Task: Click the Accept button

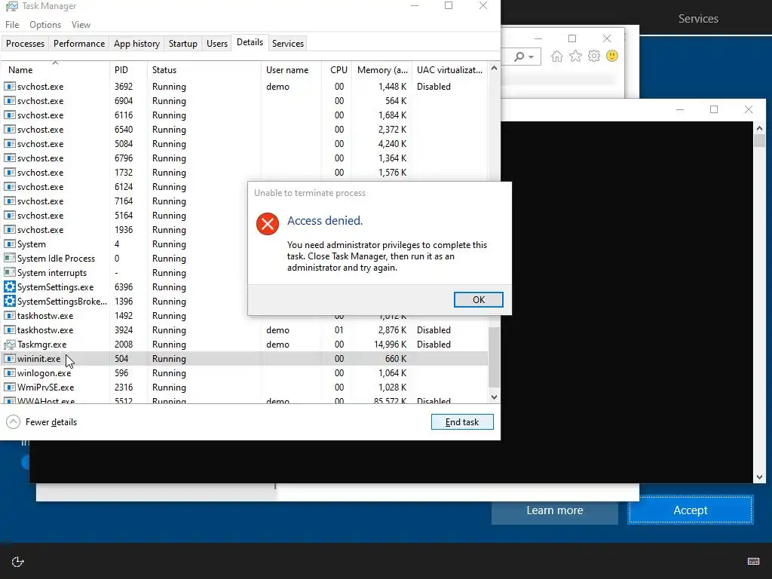Action: click(x=691, y=510)
